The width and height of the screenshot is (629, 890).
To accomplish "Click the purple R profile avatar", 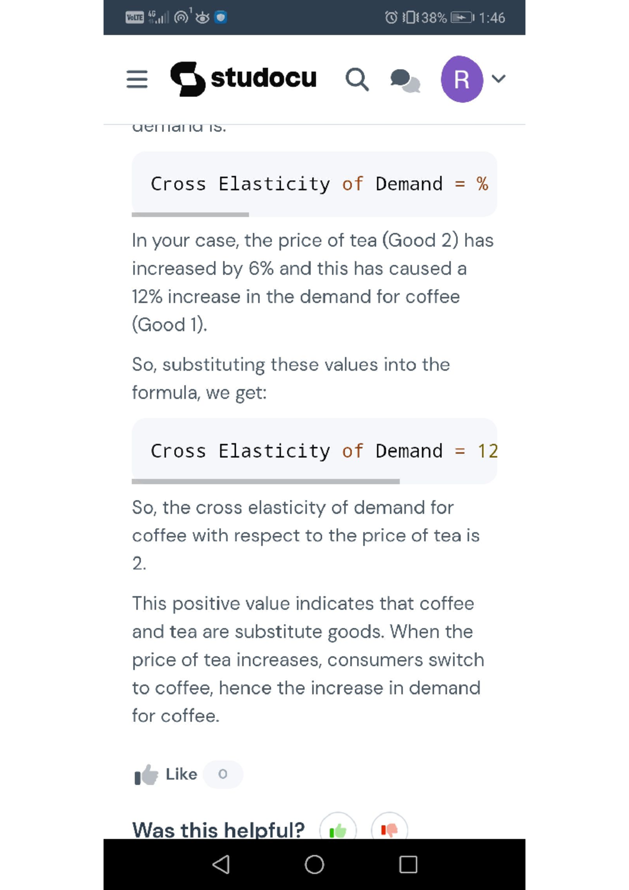I will pos(462,79).
